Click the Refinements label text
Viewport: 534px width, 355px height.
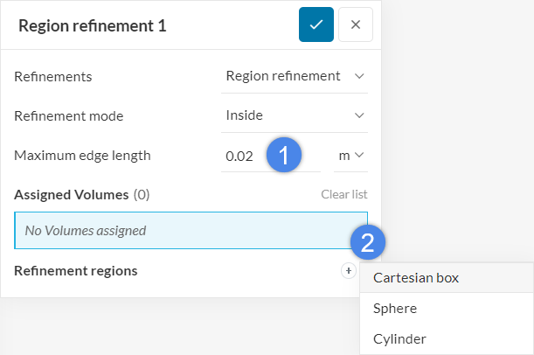point(52,76)
